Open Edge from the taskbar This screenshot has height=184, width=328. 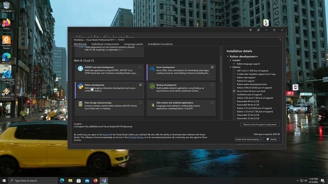point(62,180)
